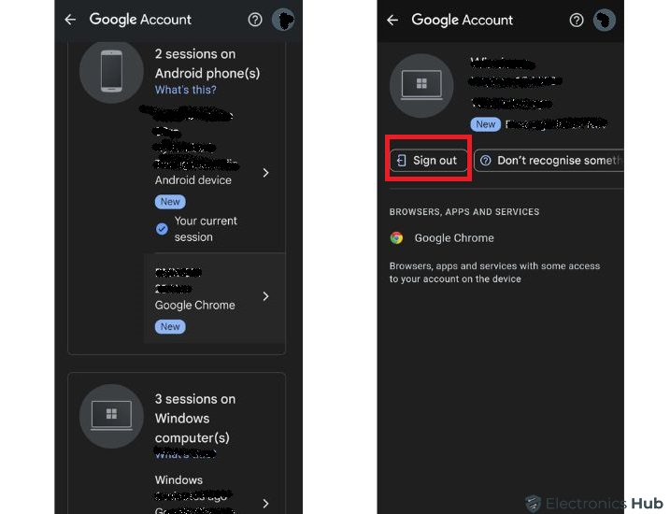Screen dimensions: 670x514
Task: Click the blue current session checkmark
Action: tap(162, 228)
